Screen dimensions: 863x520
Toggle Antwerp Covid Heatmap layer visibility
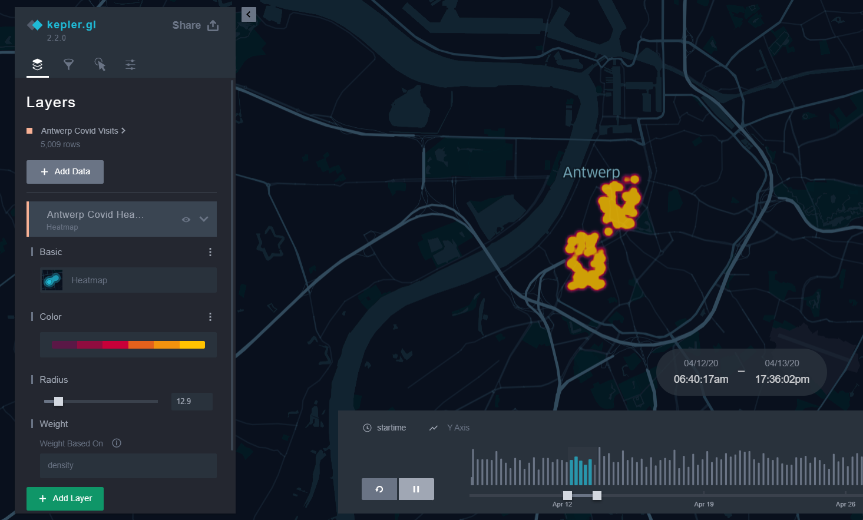coord(186,219)
